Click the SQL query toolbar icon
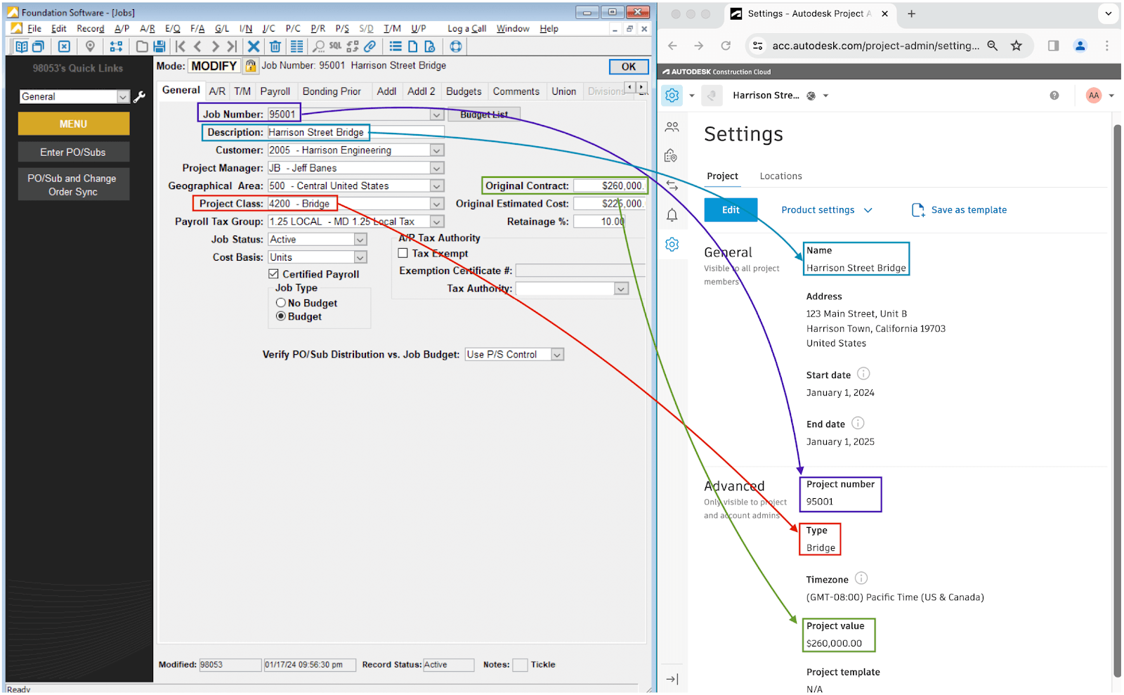Viewport: 1124px width, 695px height. click(x=335, y=46)
